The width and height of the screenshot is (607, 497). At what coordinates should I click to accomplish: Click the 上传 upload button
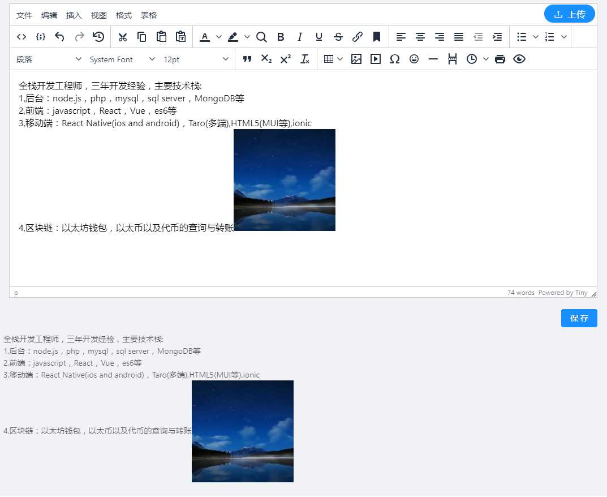click(x=570, y=14)
